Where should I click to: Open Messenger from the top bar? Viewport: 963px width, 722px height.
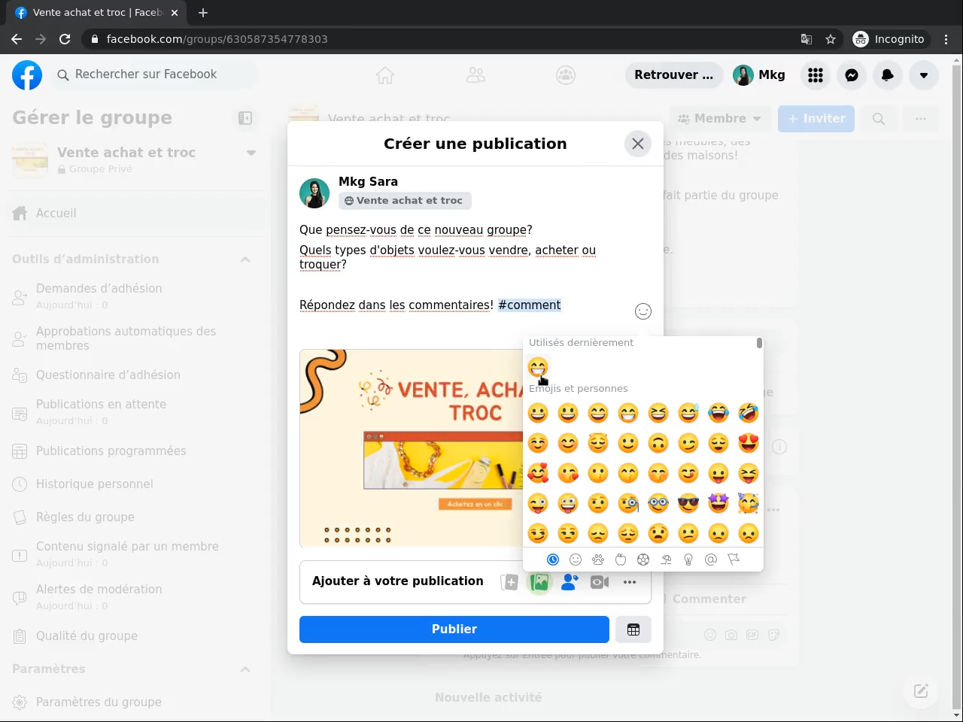point(852,75)
